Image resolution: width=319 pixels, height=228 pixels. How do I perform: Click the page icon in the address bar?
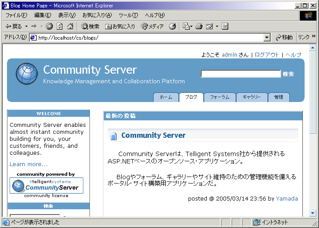point(33,37)
